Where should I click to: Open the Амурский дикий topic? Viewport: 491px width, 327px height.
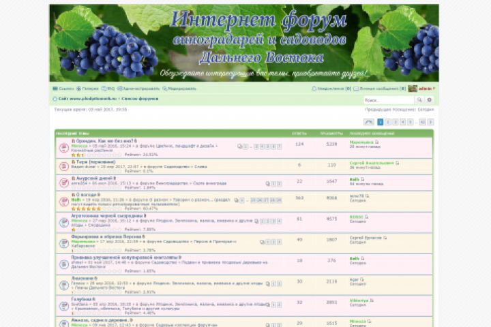click(94, 178)
